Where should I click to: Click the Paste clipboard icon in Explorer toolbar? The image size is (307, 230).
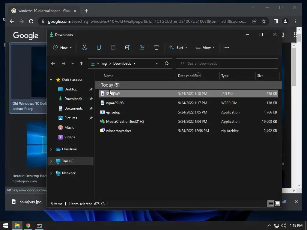click(113, 47)
